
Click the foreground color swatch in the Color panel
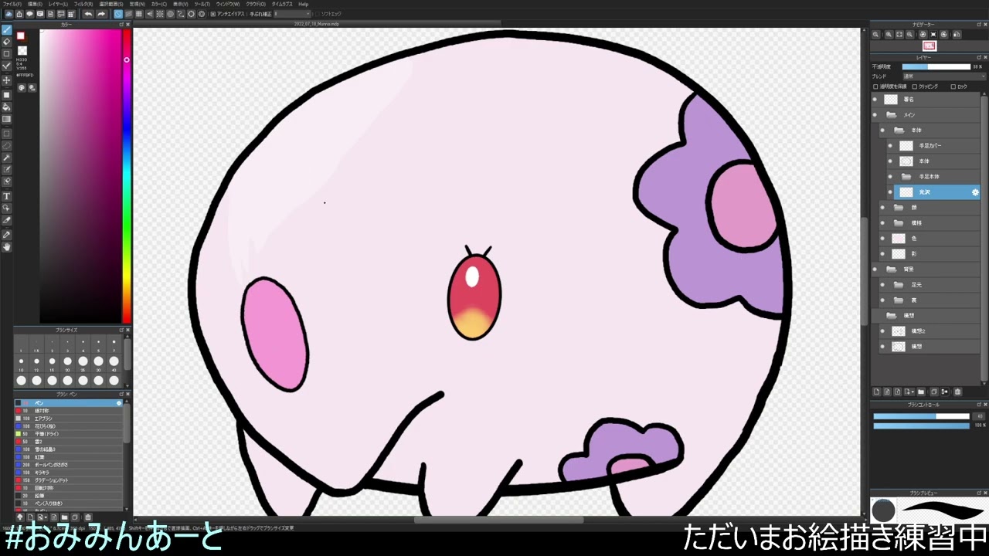(21, 36)
